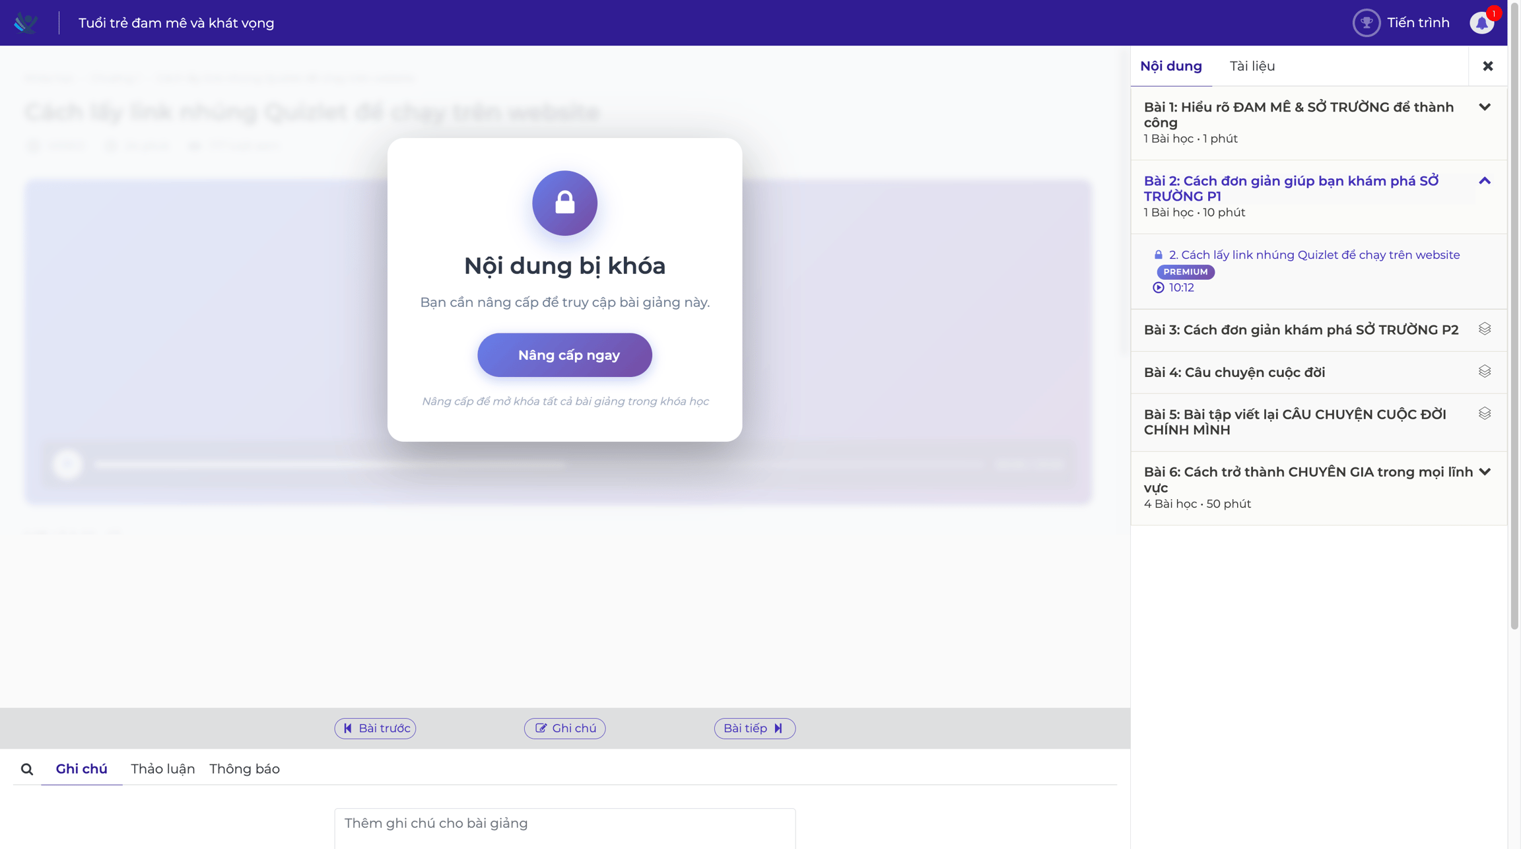The image size is (1521, 849).
Task: Go to next lesson with Bài tiếp
Action: pyautogui.click(x=755, y=728)
